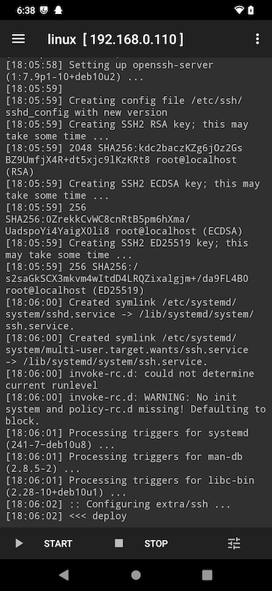Image resolution: width=272 pixels, height=591 pixels.
Task: Click the STOP text button
Action: click(x=156, y=544)
